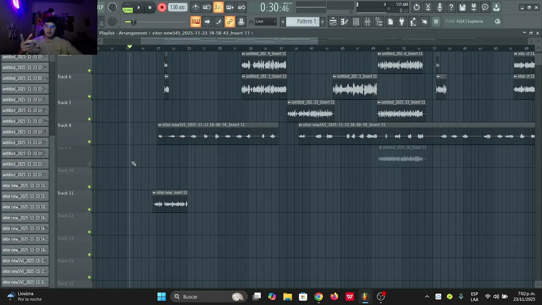Click the globe icon beside Euphoria
Screen dimensions: 542x305
(x=498, y=22)
